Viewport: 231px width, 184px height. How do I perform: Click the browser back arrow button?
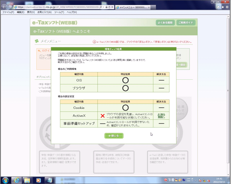pyautogui.click(x=4, y=7)
